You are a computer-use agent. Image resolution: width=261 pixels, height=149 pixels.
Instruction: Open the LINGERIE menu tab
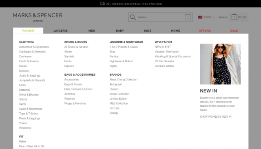coord(60,31)
